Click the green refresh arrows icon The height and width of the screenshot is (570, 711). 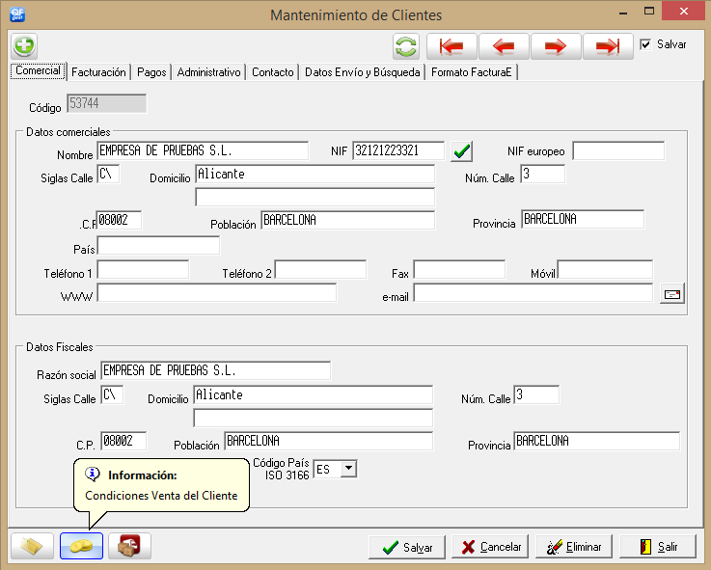click(406, 46)
